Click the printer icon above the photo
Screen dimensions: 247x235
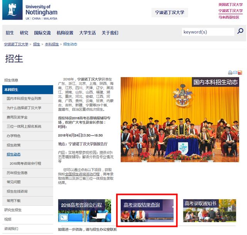point(230,72)
